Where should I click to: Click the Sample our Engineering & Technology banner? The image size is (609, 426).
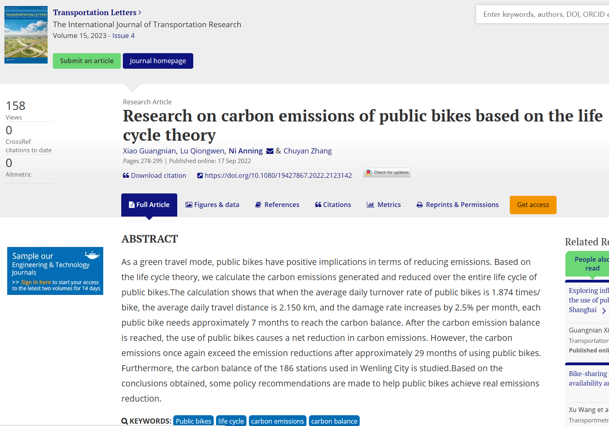[55, 271]
